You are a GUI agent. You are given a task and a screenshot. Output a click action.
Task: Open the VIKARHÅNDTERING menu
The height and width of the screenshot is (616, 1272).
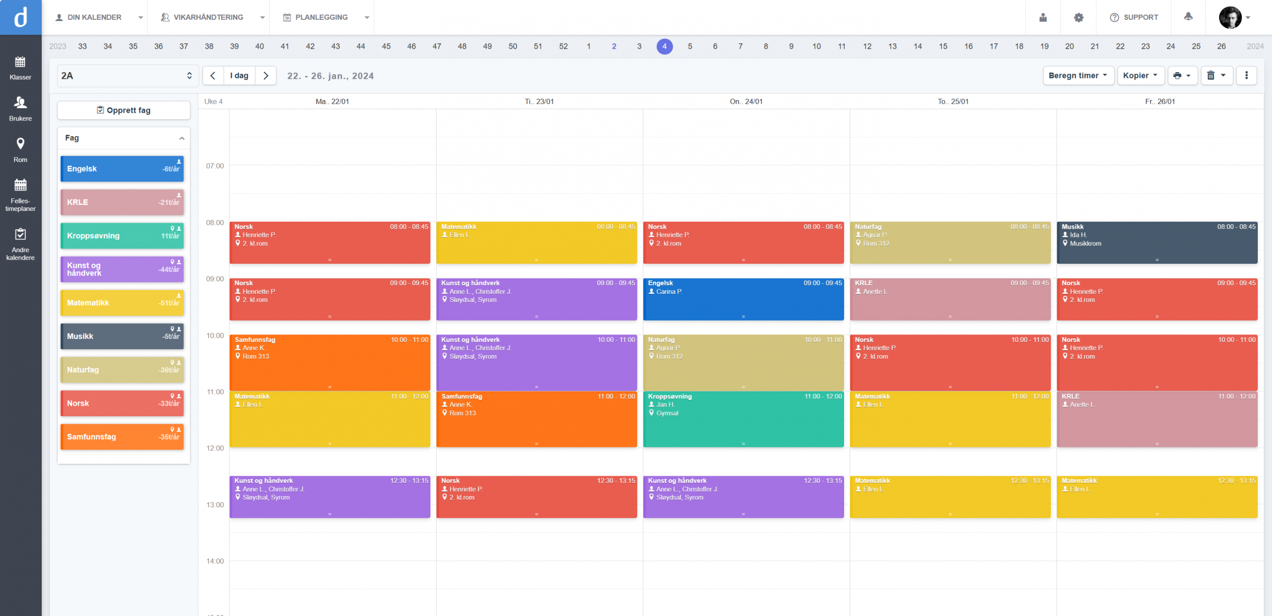click(x=209, y=17)
